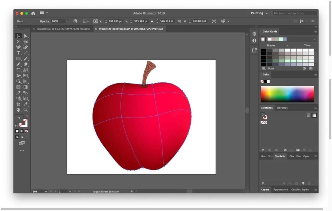Click the Change Screen Mode icon
The image size is (332, 211).
click(x=22, y=143)
